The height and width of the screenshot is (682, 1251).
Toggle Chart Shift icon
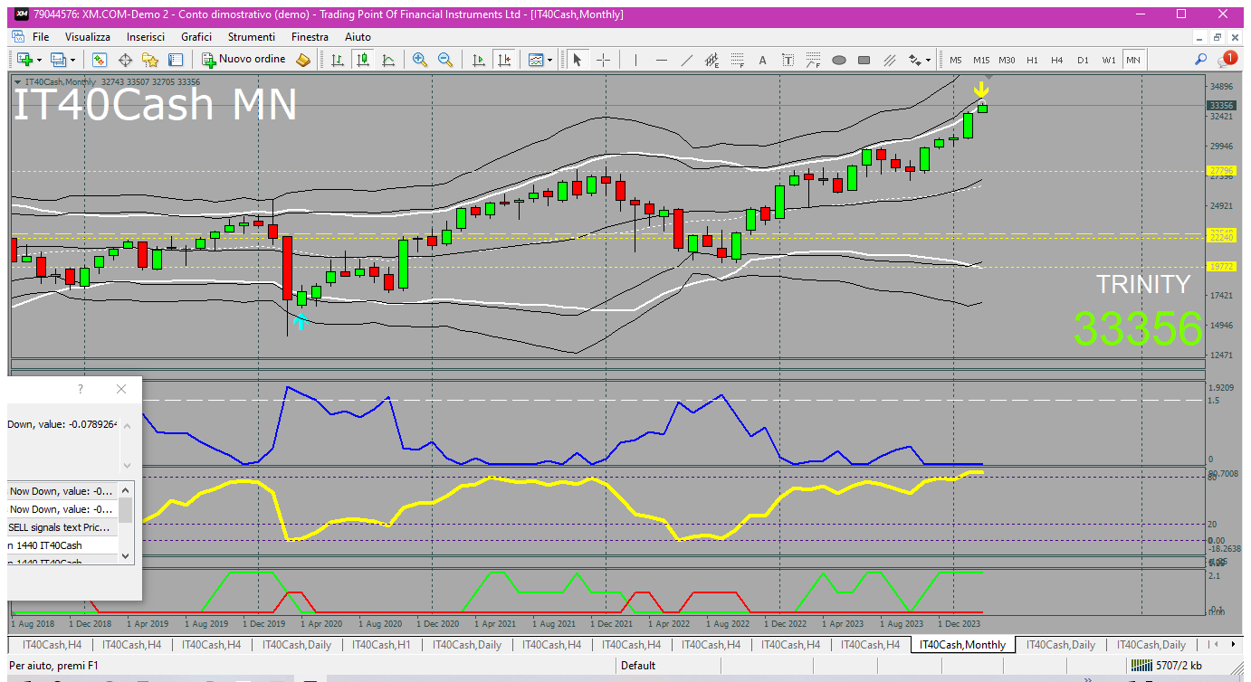(x=504, y=60)
